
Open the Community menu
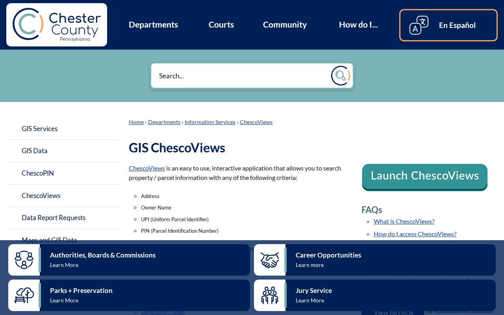click(x=285, y=25)
